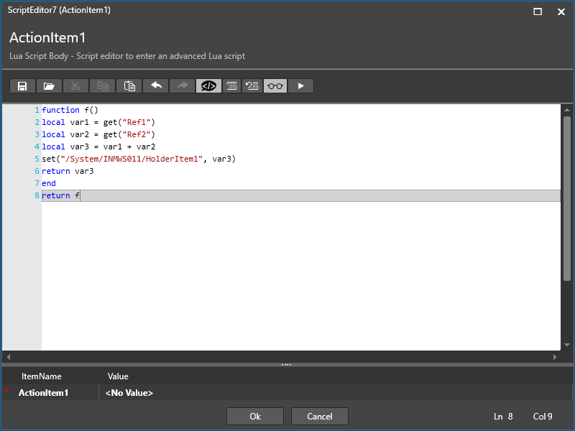Copy the selected text

click(x=102, y=85)
